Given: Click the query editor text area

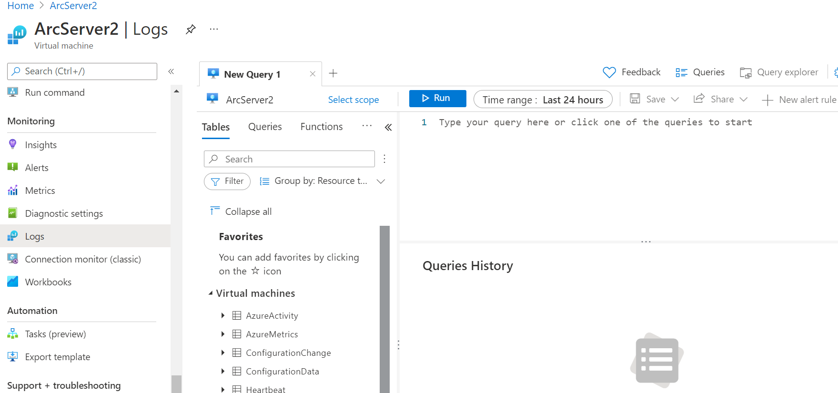Looking at the screenshot, I should pyautogui.click(x=618, y=176).
